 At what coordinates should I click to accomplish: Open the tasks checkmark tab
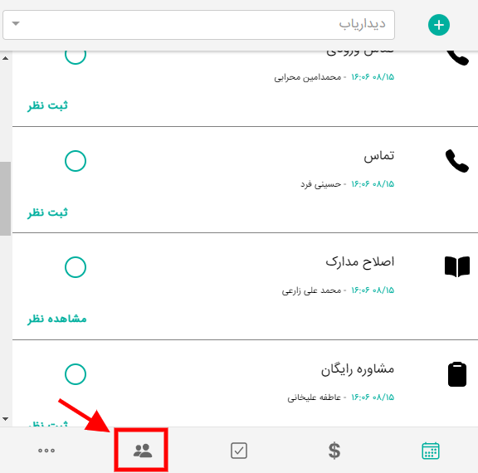coord(239,451)
